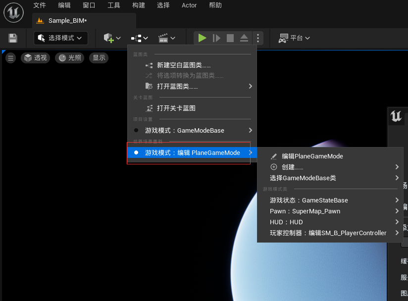Open the 帮助 menu
Image resolution: width=408 pixels, height=301 pixels.
215,5
